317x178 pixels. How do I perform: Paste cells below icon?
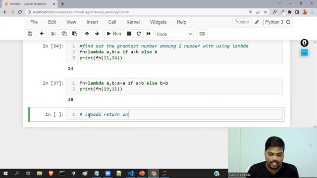point(75,34)
